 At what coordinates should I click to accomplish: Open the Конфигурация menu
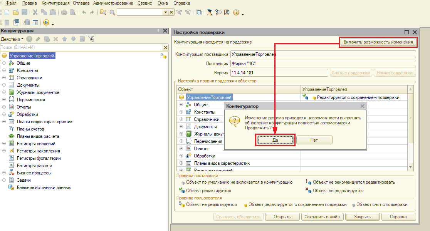tap(55, 3)
